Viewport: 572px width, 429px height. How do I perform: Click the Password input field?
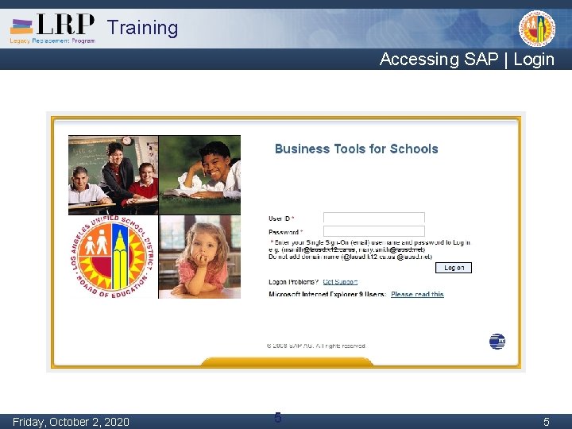(x=374, y=231)
